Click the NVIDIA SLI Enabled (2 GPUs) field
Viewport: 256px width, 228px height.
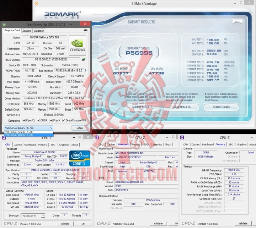point(54,115)
